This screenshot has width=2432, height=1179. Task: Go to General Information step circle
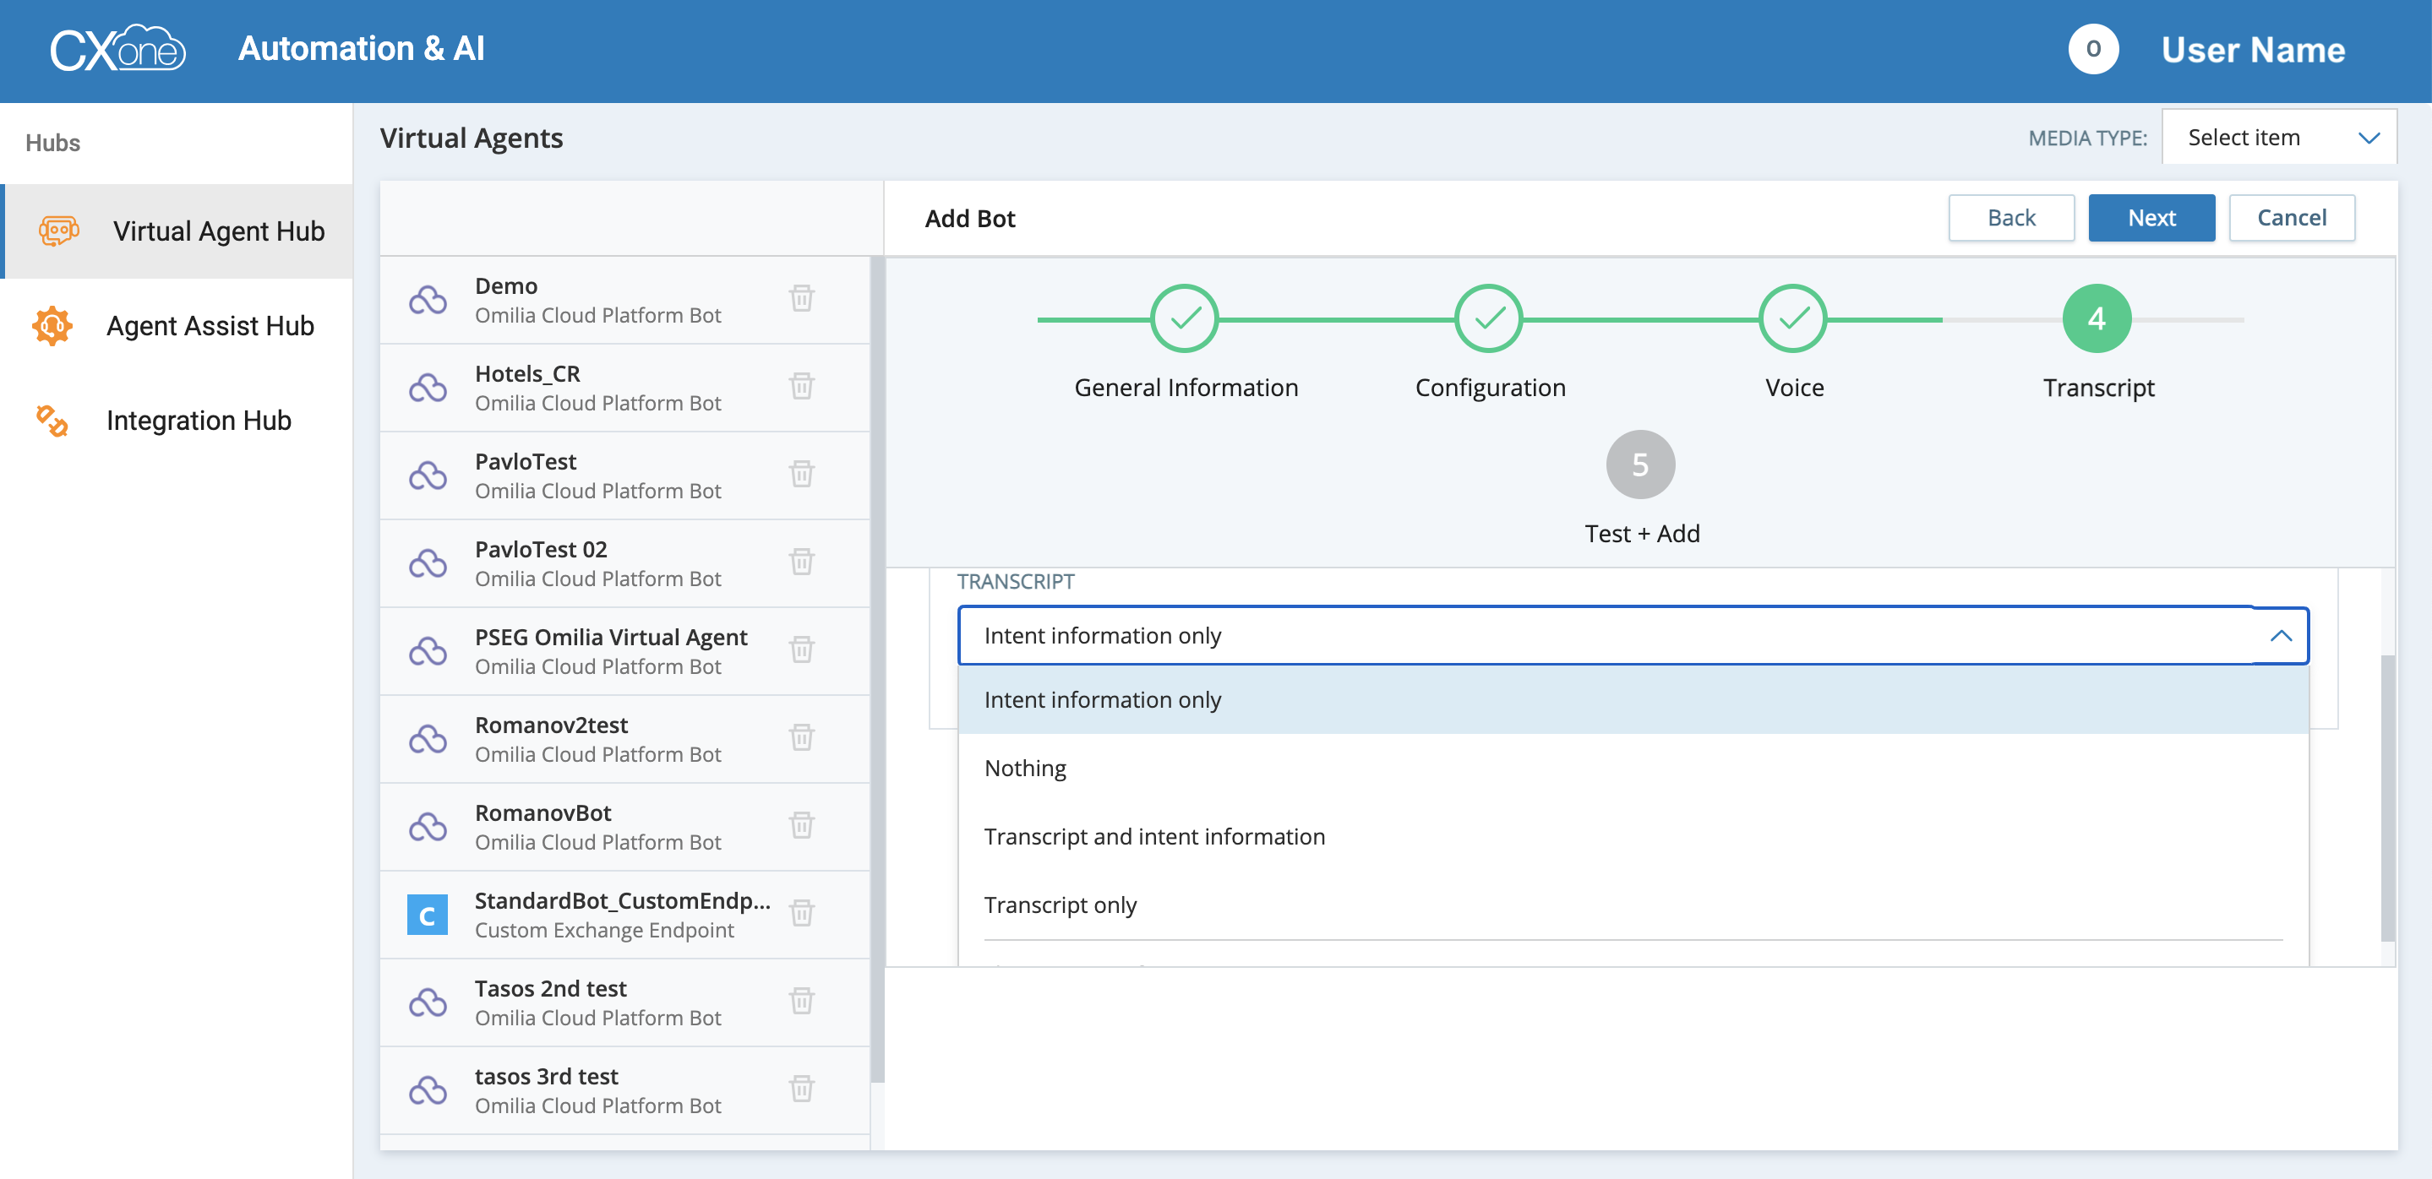[x=1185, y=318]
